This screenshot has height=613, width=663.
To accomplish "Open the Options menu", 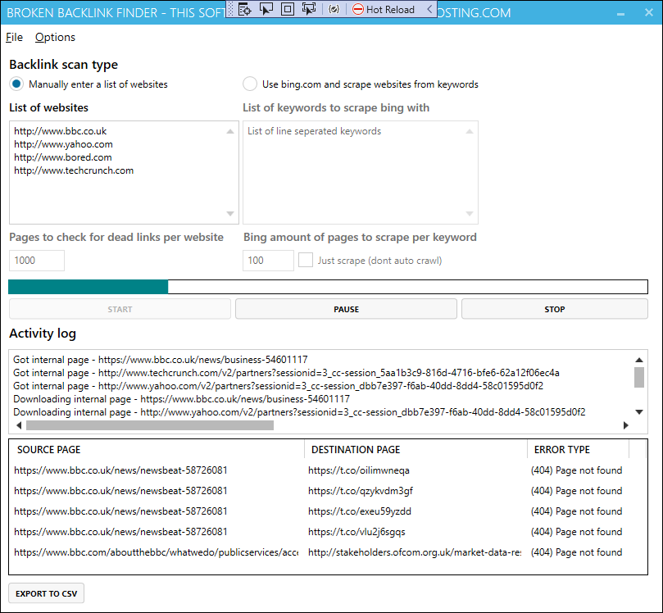I will pos(55,37).
